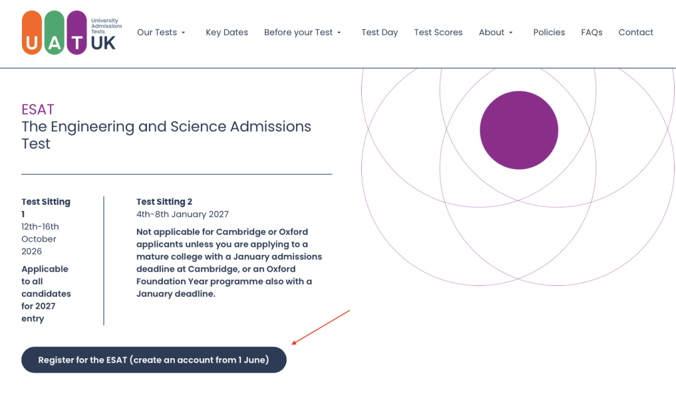
Task: Open the FAQs page
Action: point(591,33)
